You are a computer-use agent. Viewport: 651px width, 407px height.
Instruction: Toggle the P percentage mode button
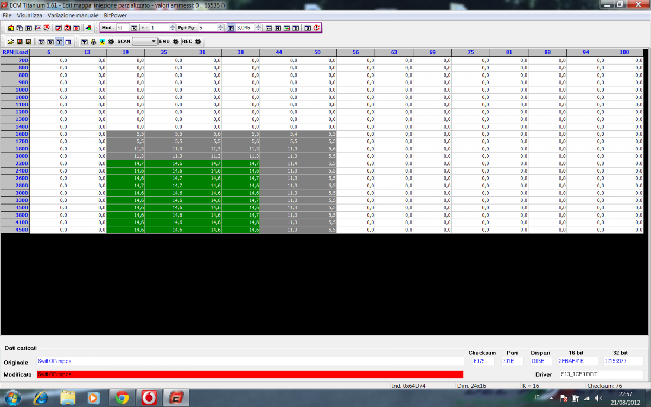click(231, 28)
